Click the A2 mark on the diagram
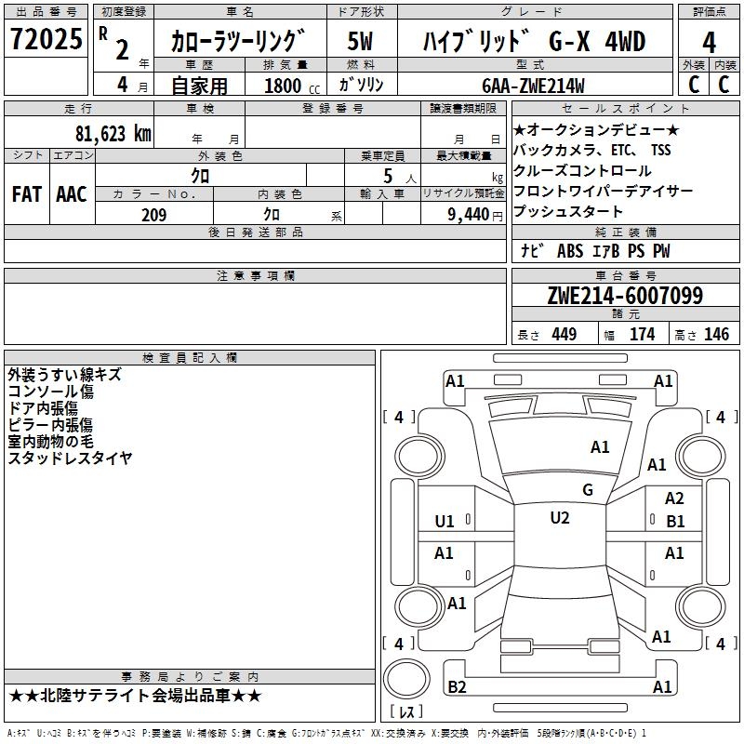Screen dimensions: 744x744 pyautogui.click(x=674, y=498)
